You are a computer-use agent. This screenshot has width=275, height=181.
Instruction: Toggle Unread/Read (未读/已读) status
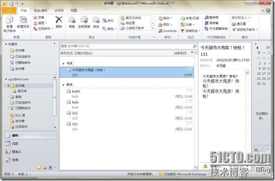point(190,18)
